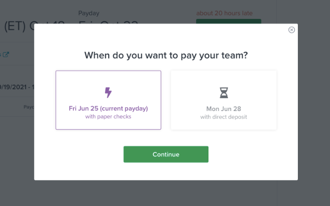Click the Payday label in background
The width and height of the screenshot is (330, 206).
[x=89, y=13]
